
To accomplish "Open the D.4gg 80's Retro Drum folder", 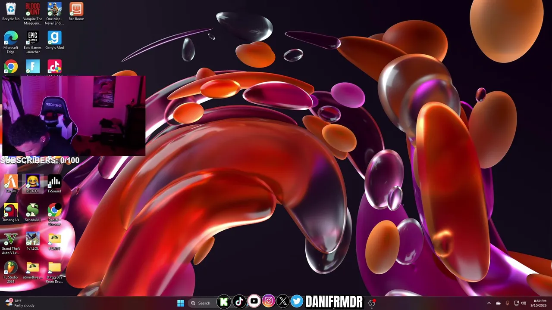I will (54, 272).
